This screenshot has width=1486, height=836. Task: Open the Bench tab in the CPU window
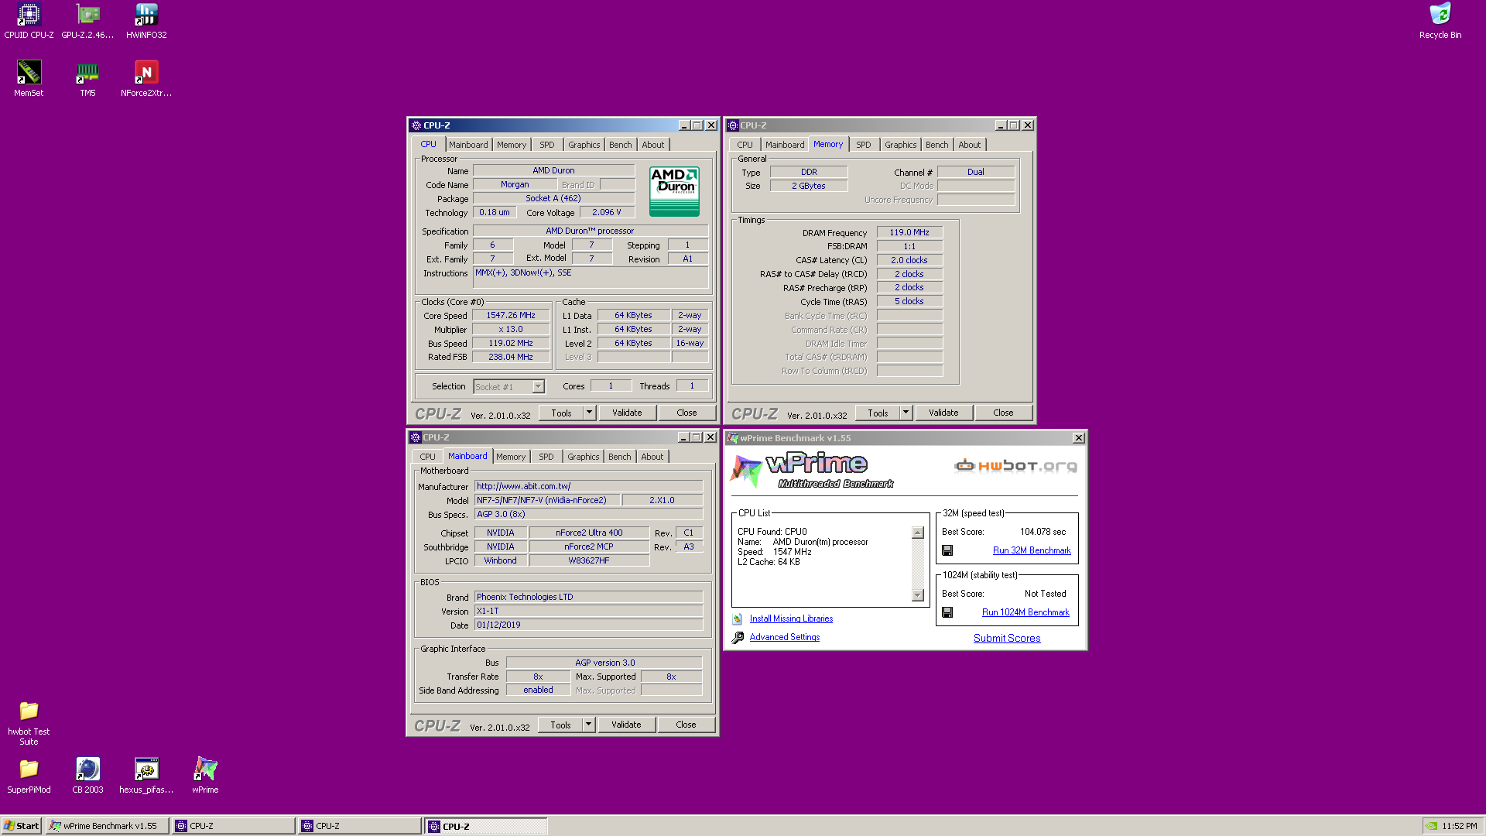tap(621, 145)
